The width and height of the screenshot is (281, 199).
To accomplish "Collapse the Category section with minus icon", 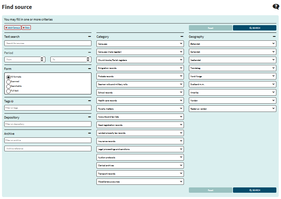I will [x=182, y=37].
